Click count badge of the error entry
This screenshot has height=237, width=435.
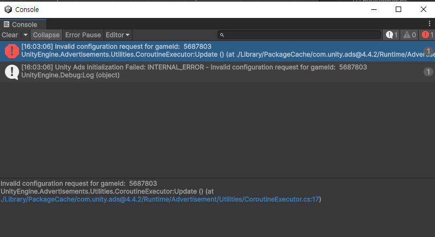point(428,51)
